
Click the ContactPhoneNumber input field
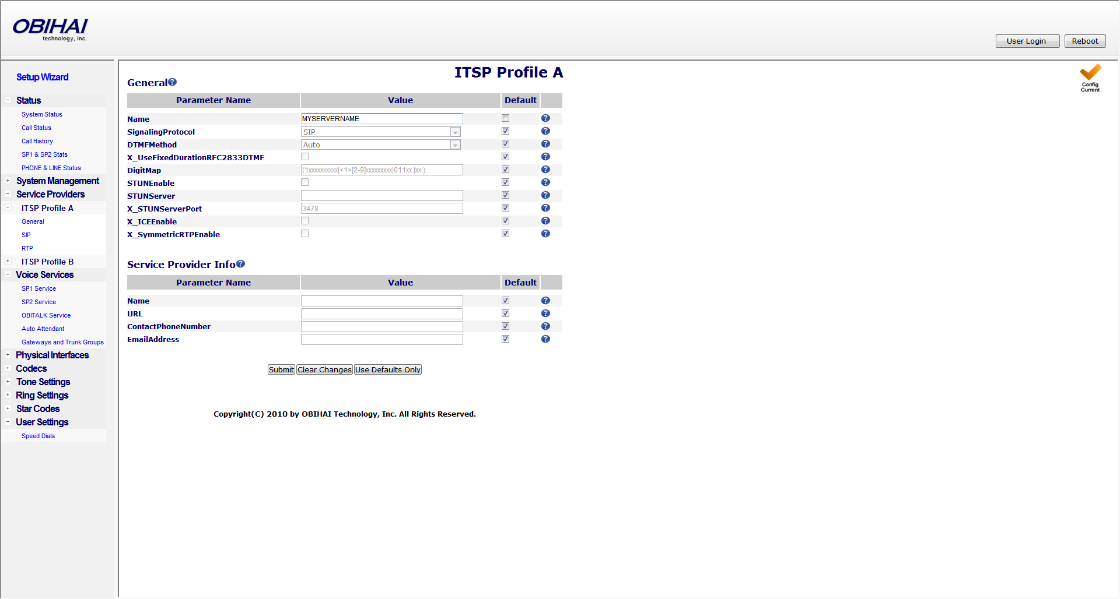coord(382,327)
